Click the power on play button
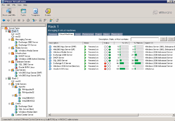 24,20
